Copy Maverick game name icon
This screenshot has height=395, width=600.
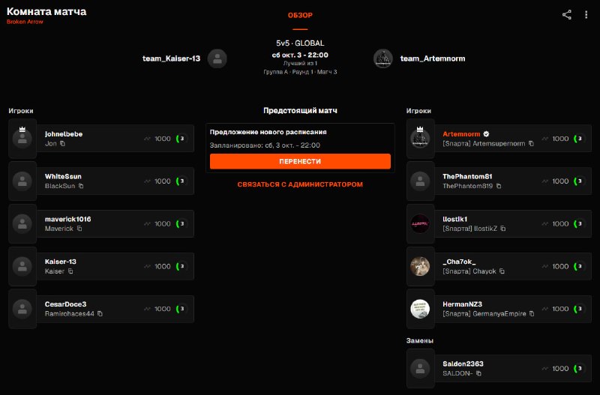[x=79, y=229]
